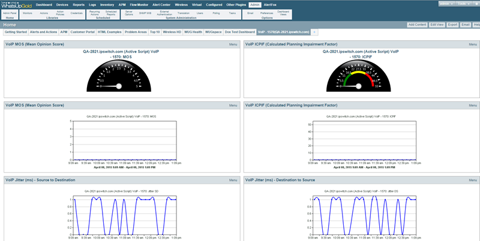This screenshot has height=241, width=480.
Task: Switch to the Dox Test Dashboard tab
Action: [x=239, y=32]
